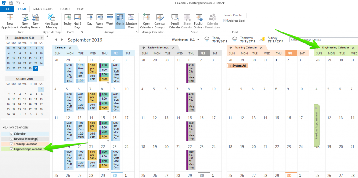The image size is (358, 178).
Task: Go to next month in mini calendar
Action: click(x=42, y=37)
